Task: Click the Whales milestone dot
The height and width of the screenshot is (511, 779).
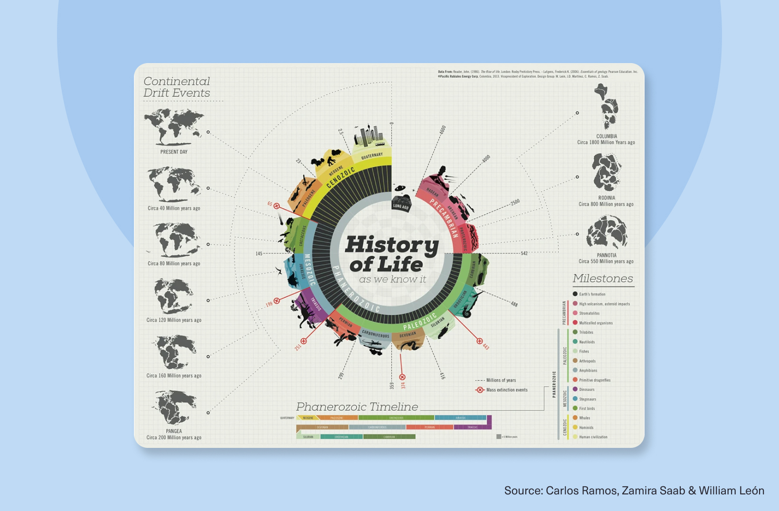Action: pyautogui.click(x=575, y=418)
